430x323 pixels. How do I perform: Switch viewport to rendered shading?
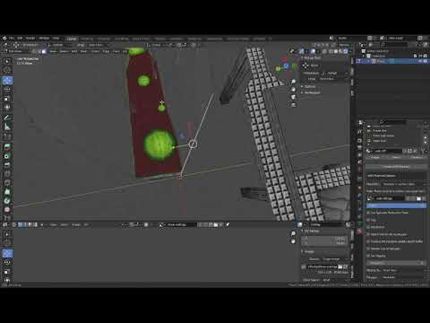pos(346,51)
